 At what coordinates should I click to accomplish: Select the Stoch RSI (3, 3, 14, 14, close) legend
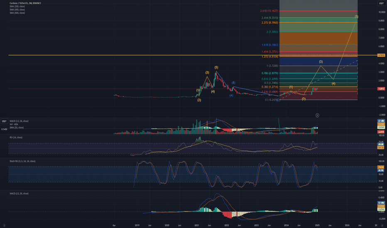(22, 161)
